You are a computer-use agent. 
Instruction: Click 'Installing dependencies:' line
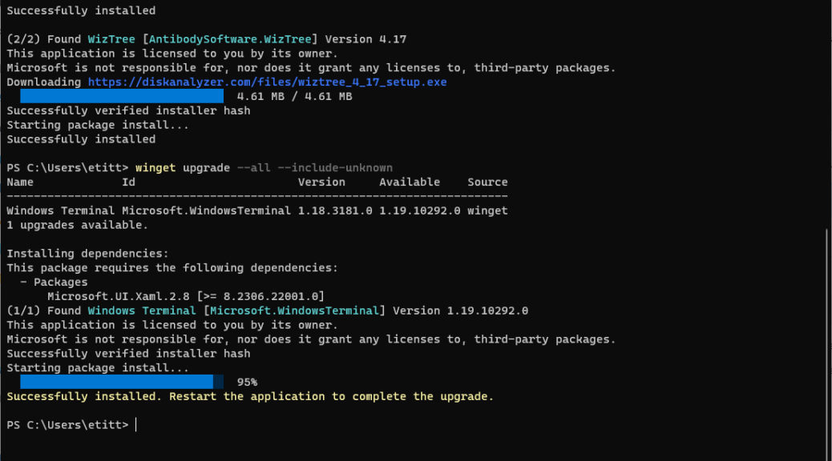[x=87, y=254]
